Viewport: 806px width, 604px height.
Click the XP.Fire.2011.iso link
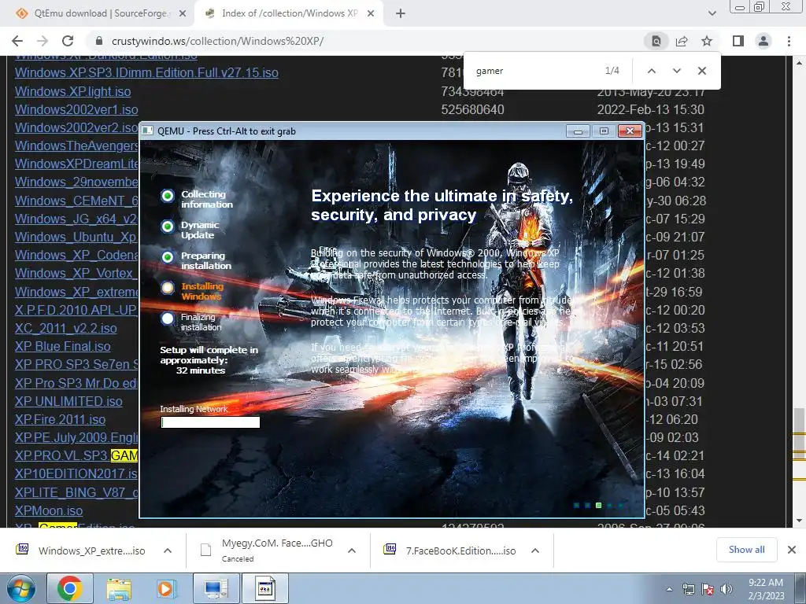60,419
